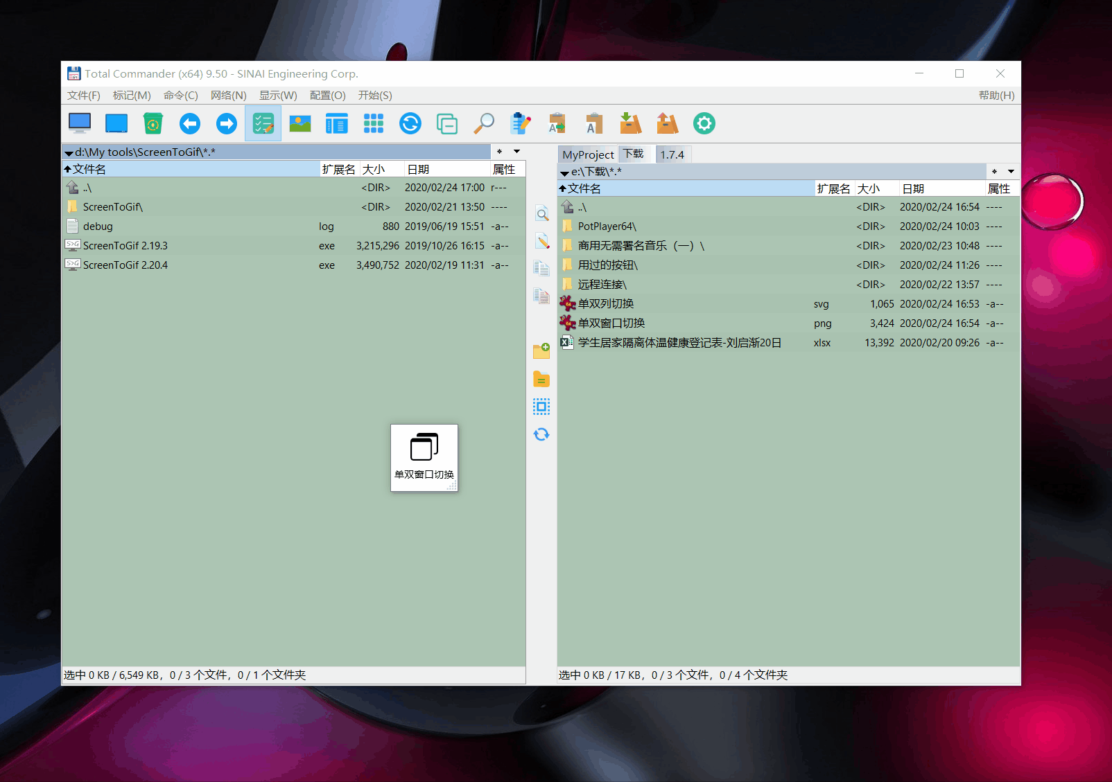Sort left panel by 日期 column
This screenshot has width=1112, height=782.
pyautogui.click(x=447, y=169)
